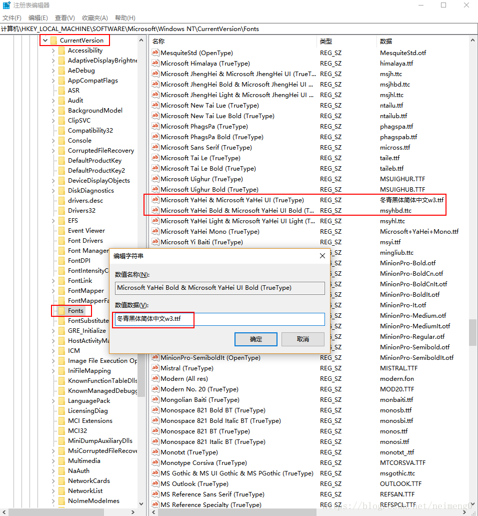Click the folder icon beside Multimedia

tap(61, 461)
